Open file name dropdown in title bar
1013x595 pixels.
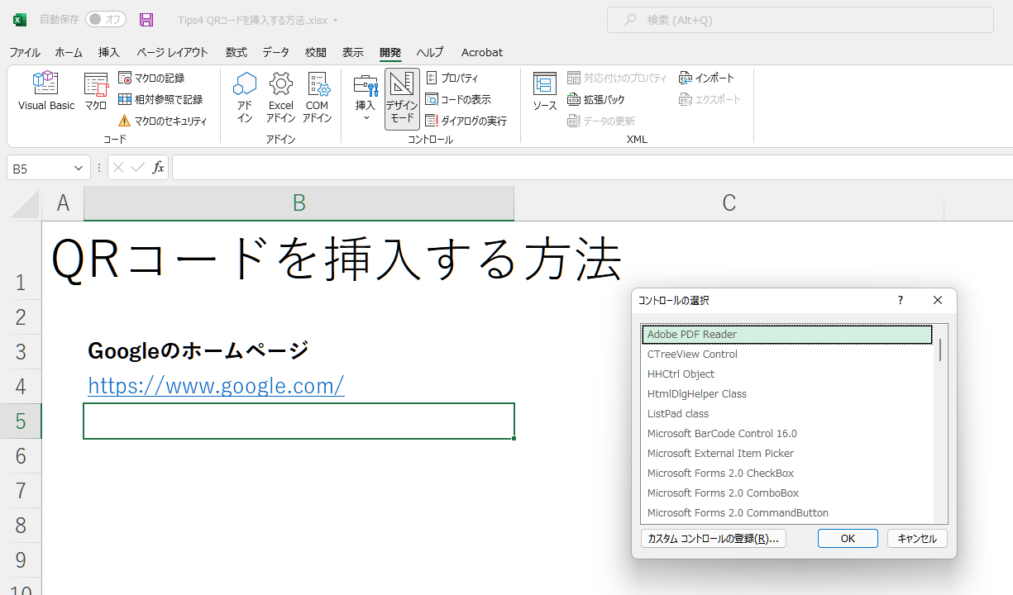[335, 21]
